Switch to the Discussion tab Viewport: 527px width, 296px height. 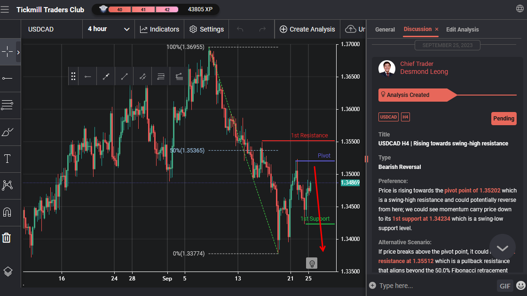pos(417,29)
